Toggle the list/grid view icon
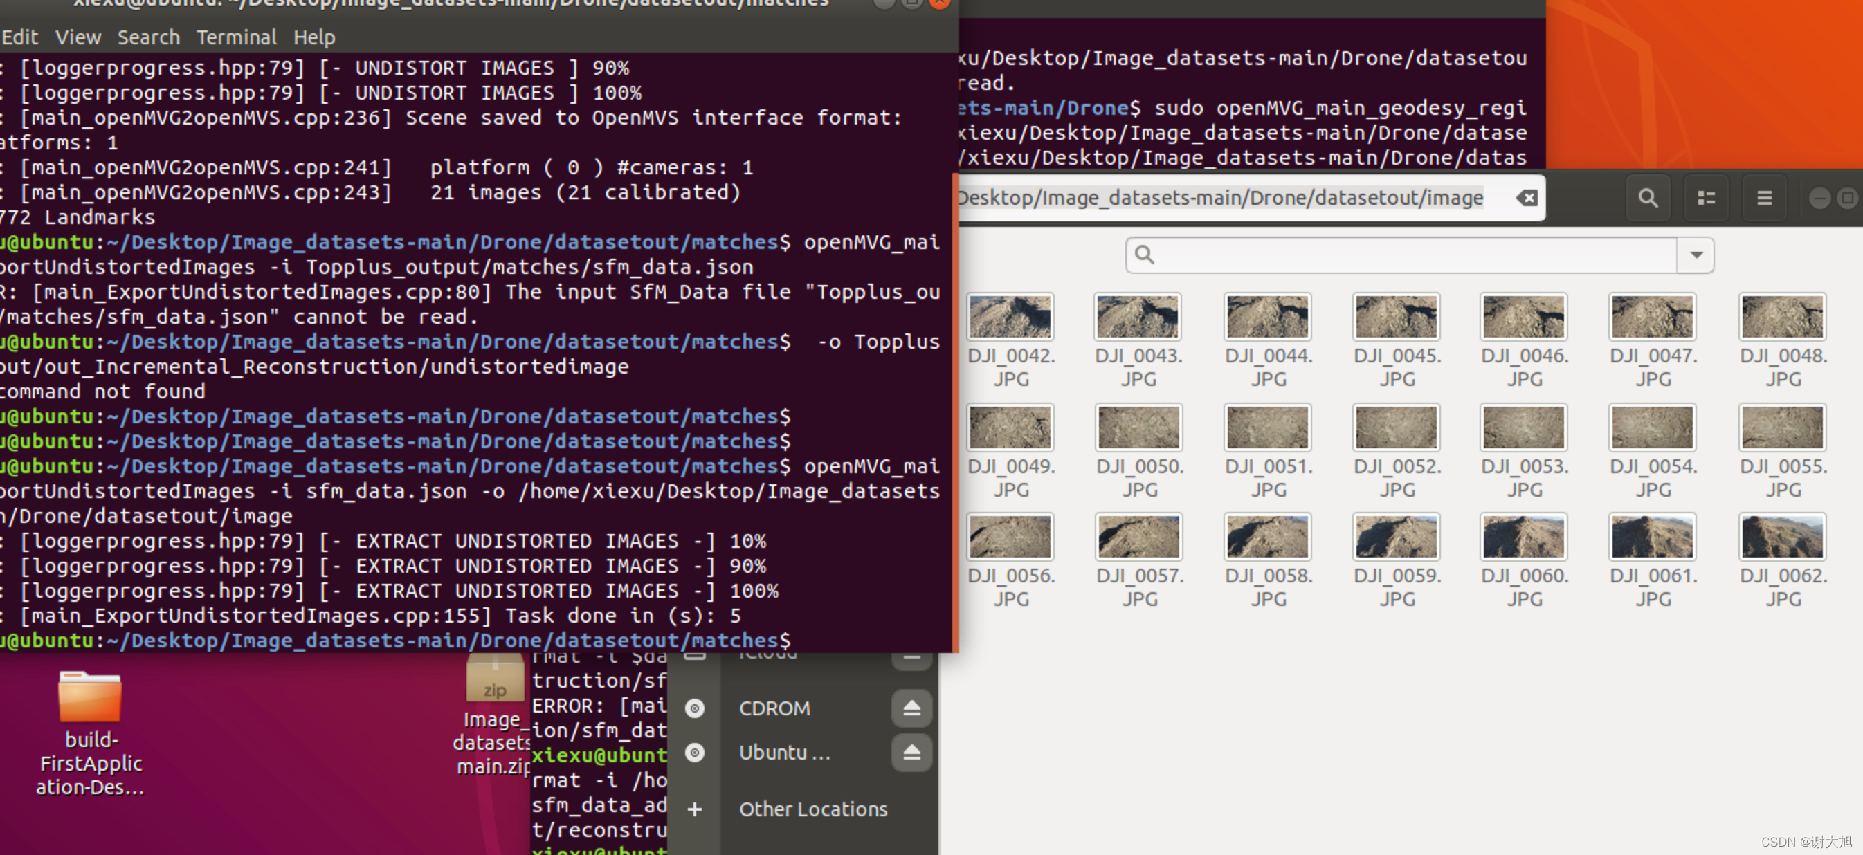 (x=1706, y=197)
